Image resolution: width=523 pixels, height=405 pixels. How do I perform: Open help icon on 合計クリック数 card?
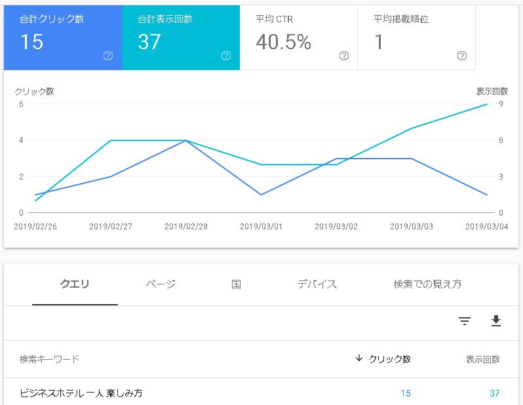108,56
